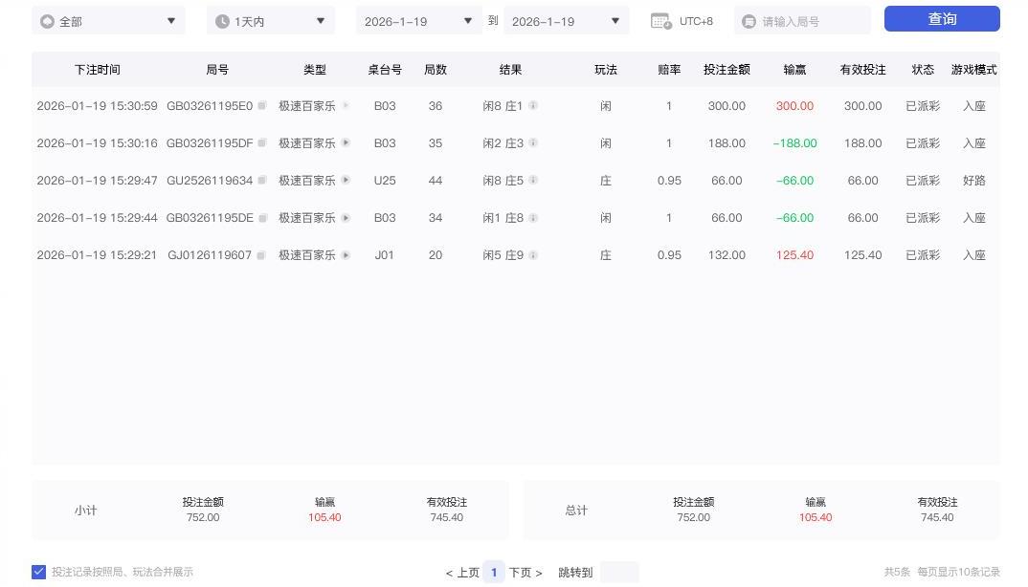Open the start date 2026-1-19 picker
This screenshot has height=587, width=1028.
(x=418, y=21)
